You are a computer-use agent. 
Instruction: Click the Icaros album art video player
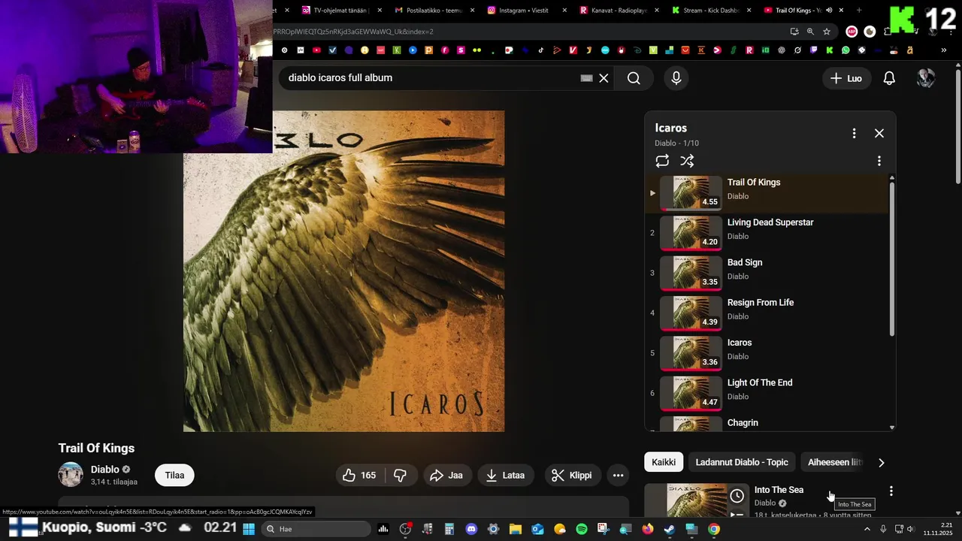[343, 271]
